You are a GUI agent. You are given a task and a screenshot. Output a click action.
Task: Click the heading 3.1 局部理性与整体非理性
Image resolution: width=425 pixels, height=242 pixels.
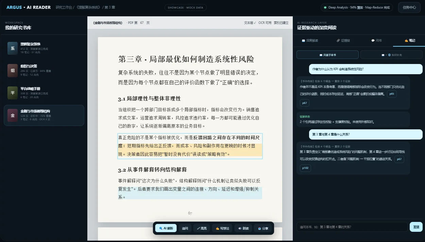pyautogui.click(x=149, y=99)
